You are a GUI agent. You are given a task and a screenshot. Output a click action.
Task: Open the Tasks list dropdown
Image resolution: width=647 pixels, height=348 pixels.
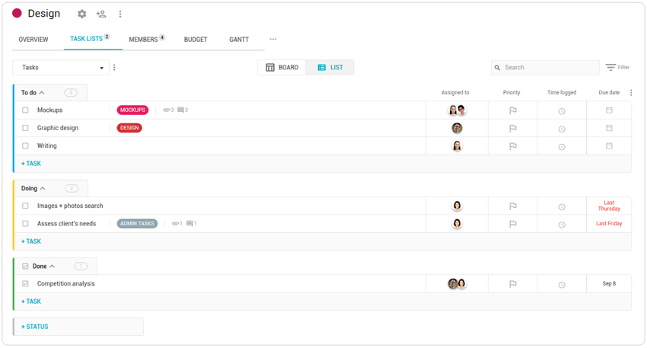click(61, 68)
